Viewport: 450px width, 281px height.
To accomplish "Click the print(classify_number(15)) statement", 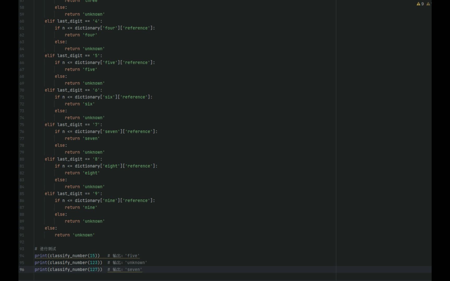I will point(67,256).
